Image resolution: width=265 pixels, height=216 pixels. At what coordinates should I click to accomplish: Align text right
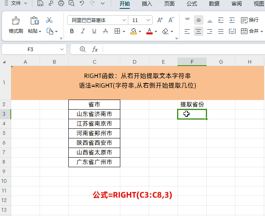click(x=210, y=31)
